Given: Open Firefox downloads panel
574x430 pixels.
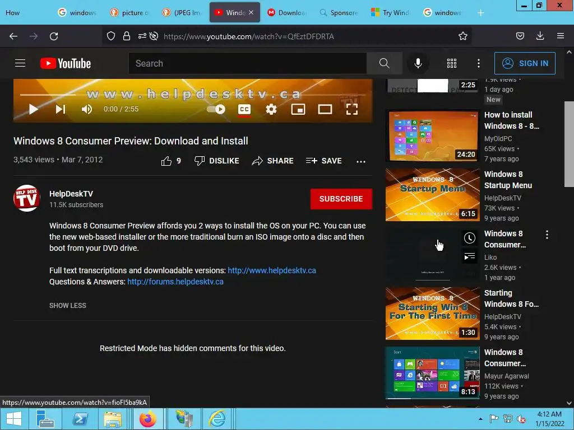Looking at the screenshot, I should [540, 36].
